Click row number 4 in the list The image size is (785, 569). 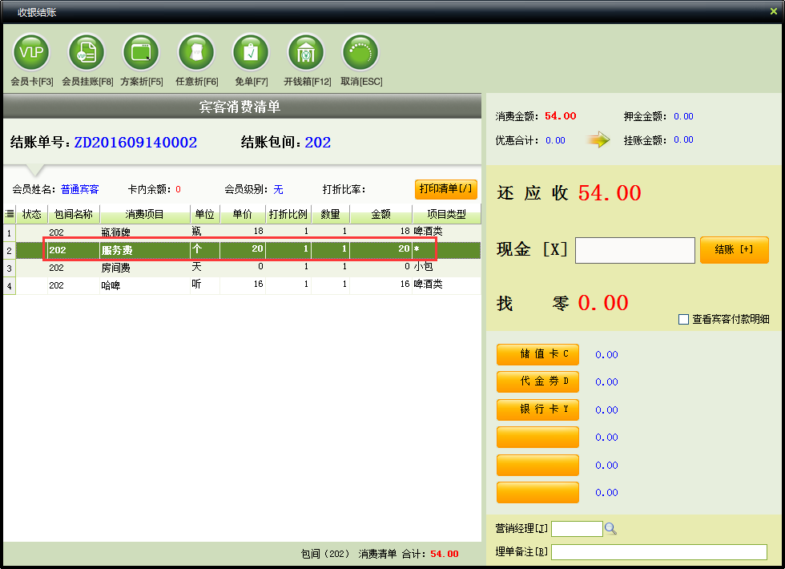(9, 286)
